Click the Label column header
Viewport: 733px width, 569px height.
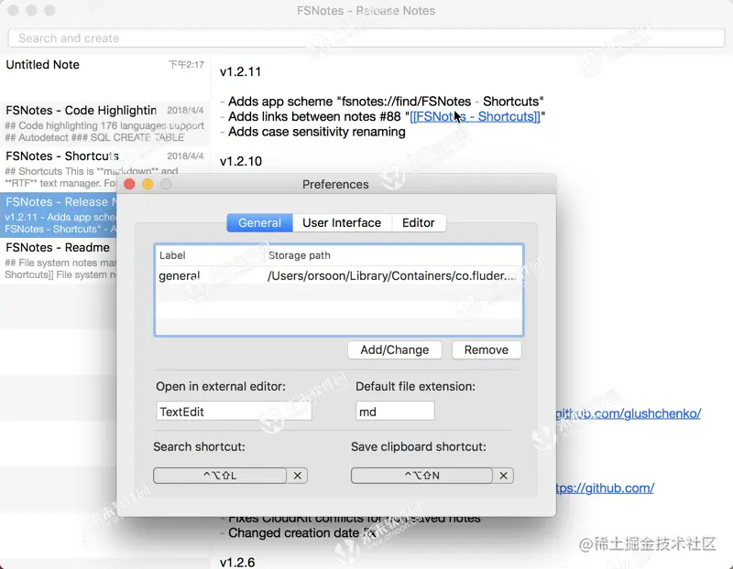172,255
